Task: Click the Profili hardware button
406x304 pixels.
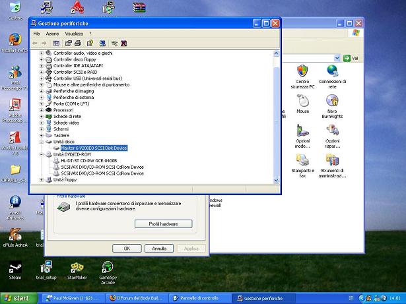Action: coord(163,224)
